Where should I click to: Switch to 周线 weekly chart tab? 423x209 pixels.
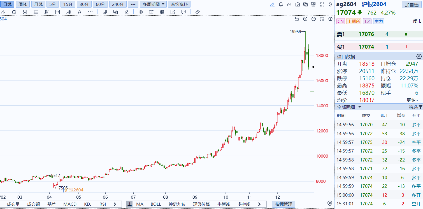coord(23,4)
